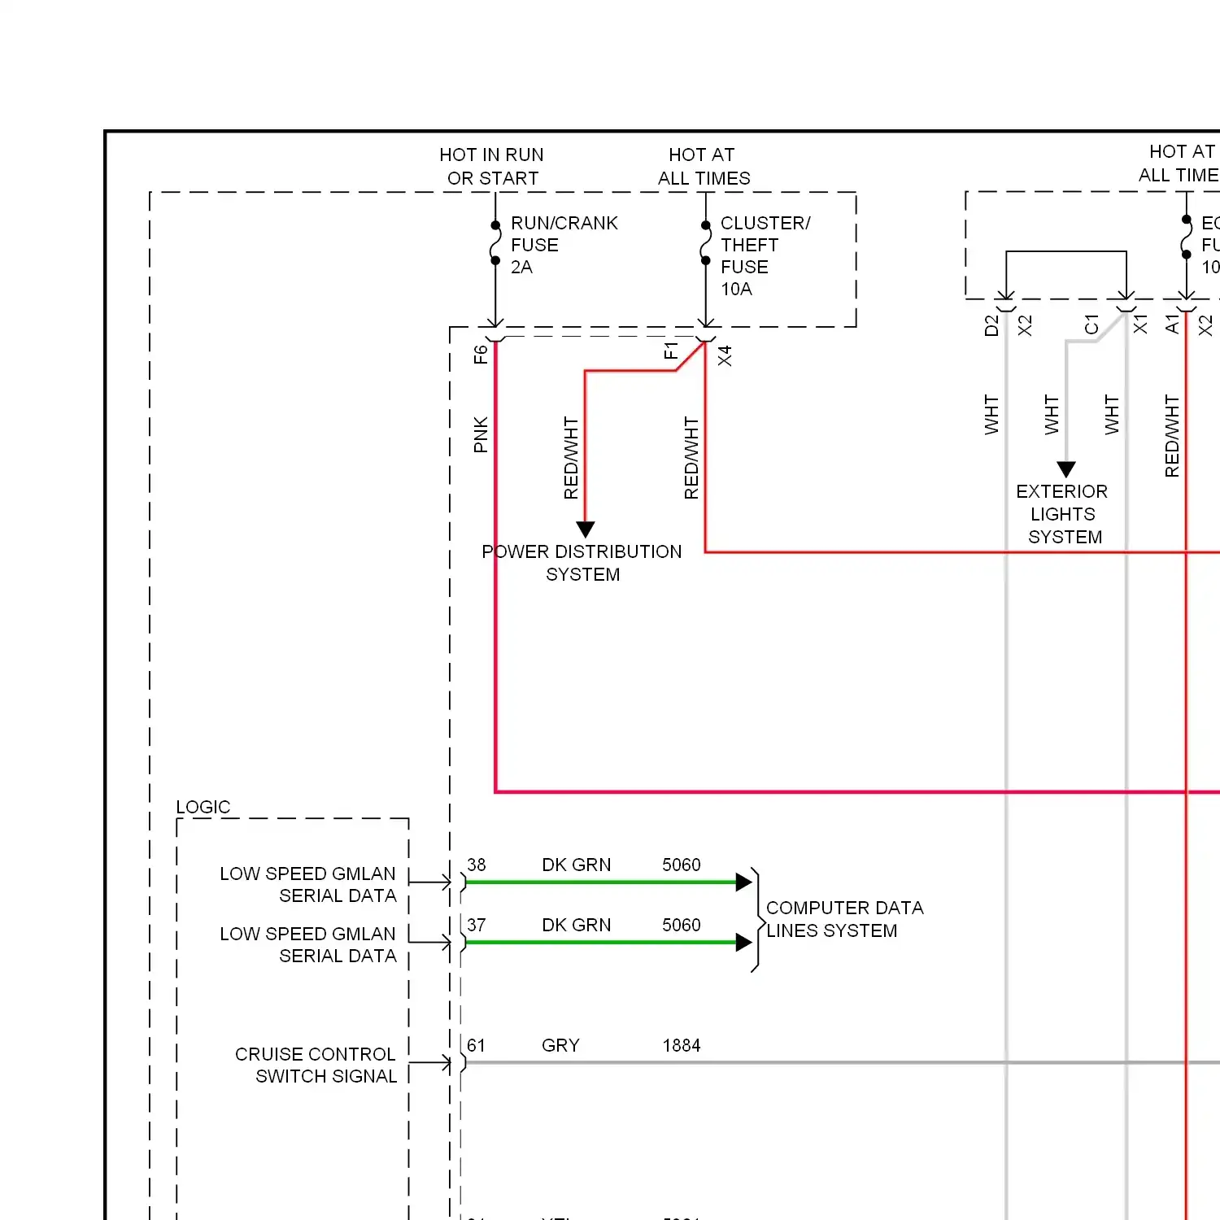Click pin number 38

(x=477, y=865)
